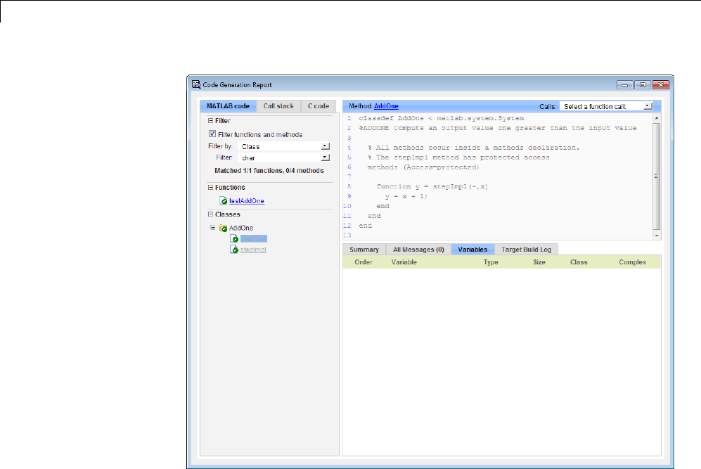This screenshot has height=469, width=701.
Task: Click the code pane vertical scrollbar thumb
Action: (657, 176)
